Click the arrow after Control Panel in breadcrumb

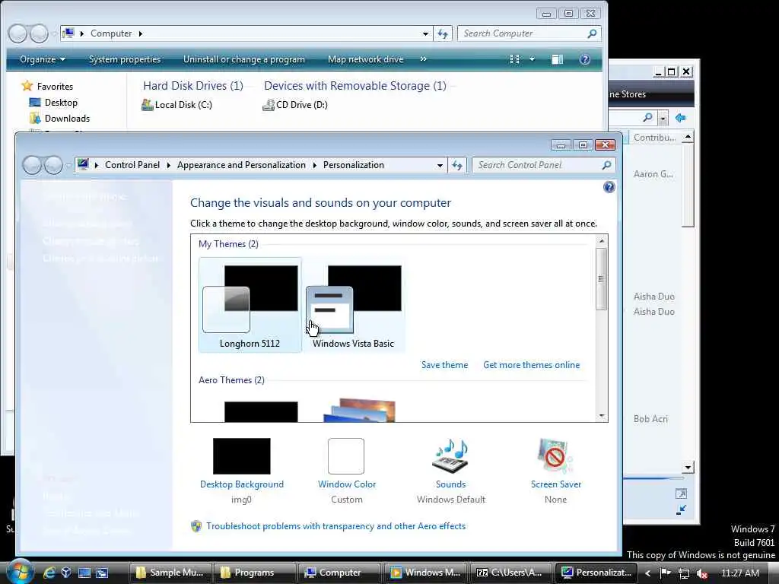(168, 165)
